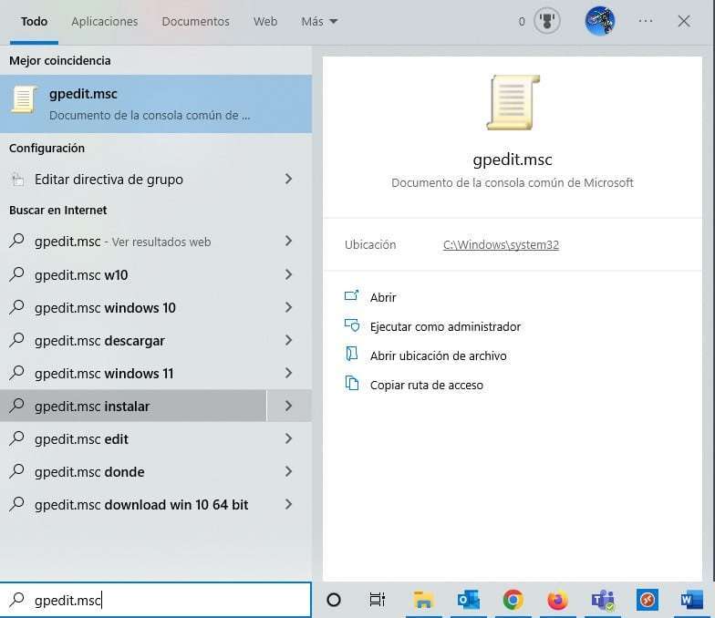This screenshot has height=618, width=715.
Task: Expand arrow for gpedit.msc descargar
Action: [288, 340]
